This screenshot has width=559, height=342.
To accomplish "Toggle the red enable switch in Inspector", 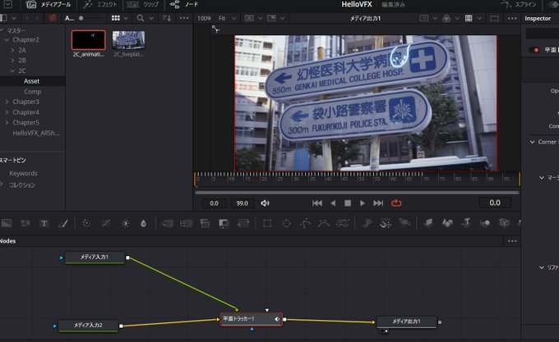I will (x=534, y=50).
